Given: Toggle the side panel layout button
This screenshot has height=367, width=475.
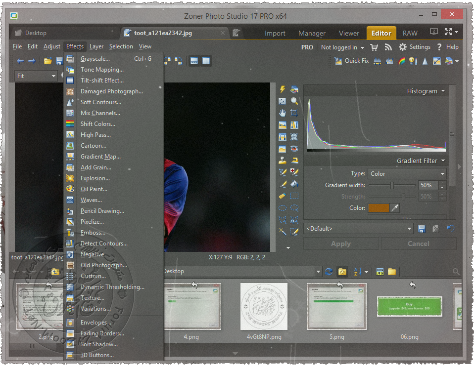Looking at the screenshot, I should [x=206, y=61].
